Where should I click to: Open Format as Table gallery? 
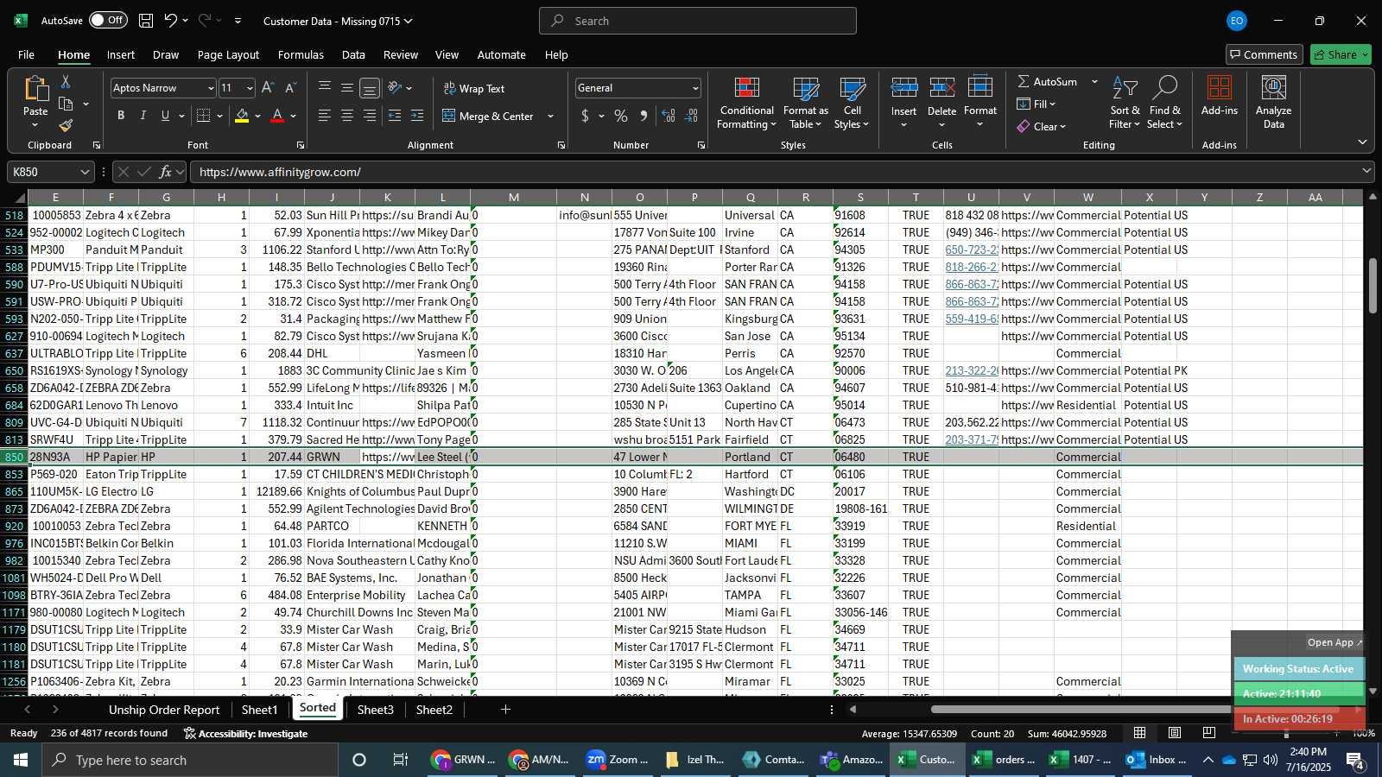(x=805, y=103)
